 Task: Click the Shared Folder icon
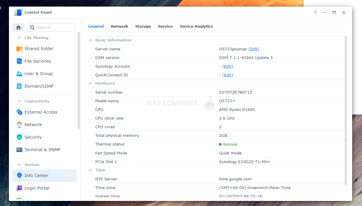tap(19, 49)
